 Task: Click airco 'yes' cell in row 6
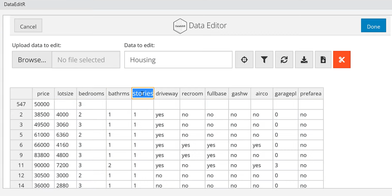point(262,145)
